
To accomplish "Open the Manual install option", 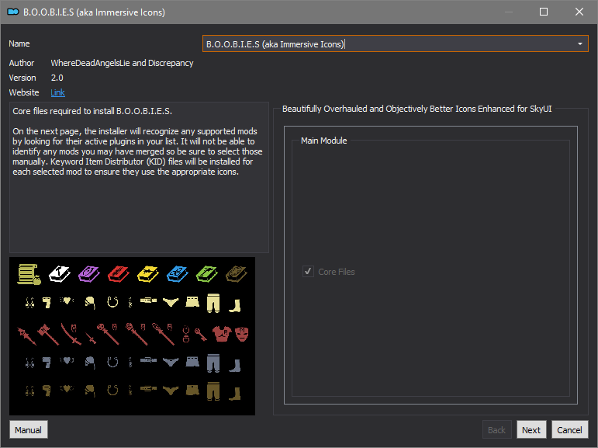I will click(x=28, y=429).
